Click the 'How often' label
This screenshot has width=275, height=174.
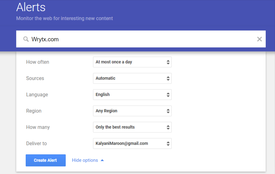37,62
